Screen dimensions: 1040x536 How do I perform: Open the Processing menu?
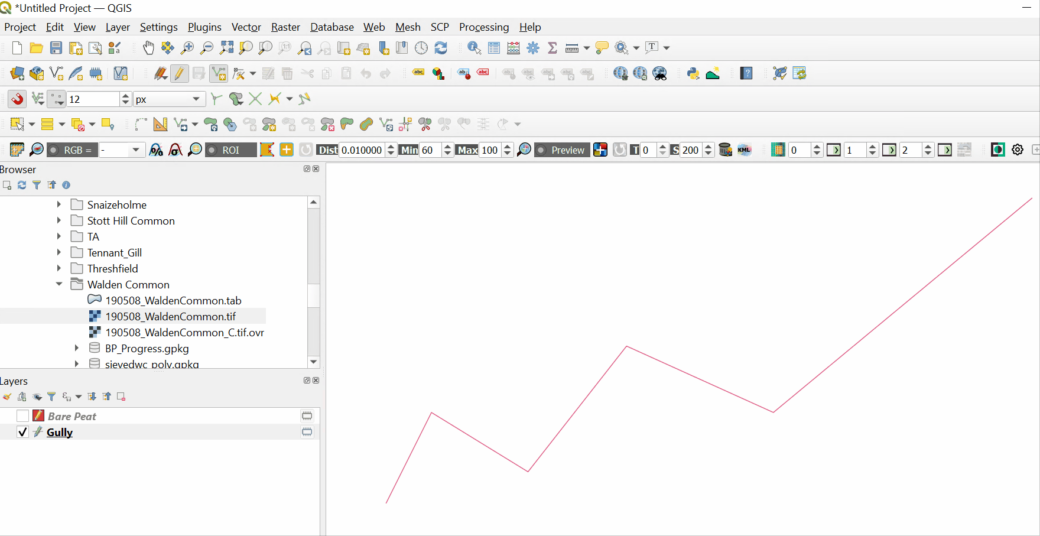click(483, 27)
